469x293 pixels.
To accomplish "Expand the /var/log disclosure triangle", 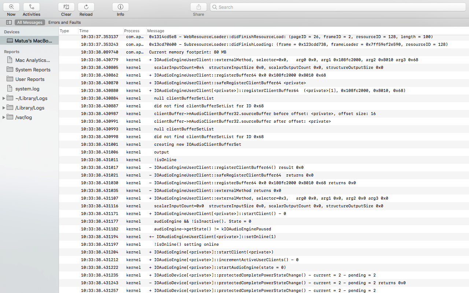I will click(4, 117).
